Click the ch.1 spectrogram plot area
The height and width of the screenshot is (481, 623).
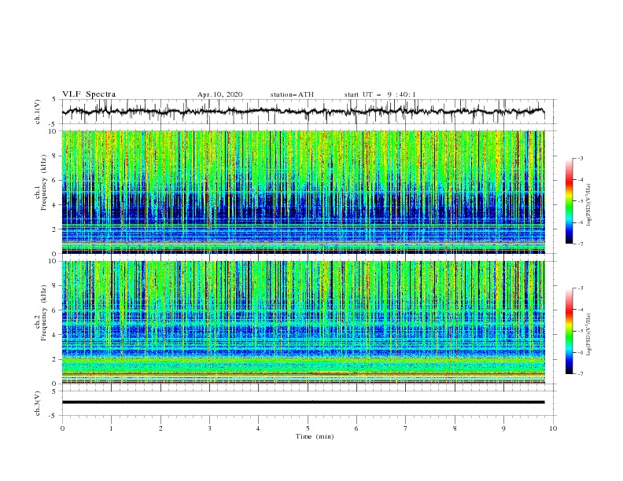[303, 192]
